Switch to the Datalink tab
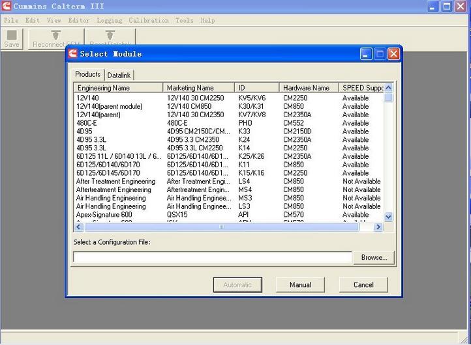 click(119, 76)
